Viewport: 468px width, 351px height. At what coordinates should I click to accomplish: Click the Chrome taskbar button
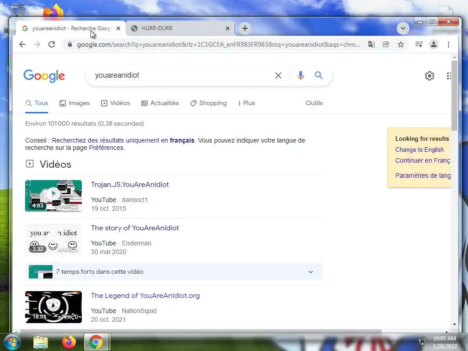(96, 342)
